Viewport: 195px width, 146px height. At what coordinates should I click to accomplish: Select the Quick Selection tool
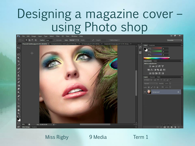pyautogui.click(x=19, y=58)
